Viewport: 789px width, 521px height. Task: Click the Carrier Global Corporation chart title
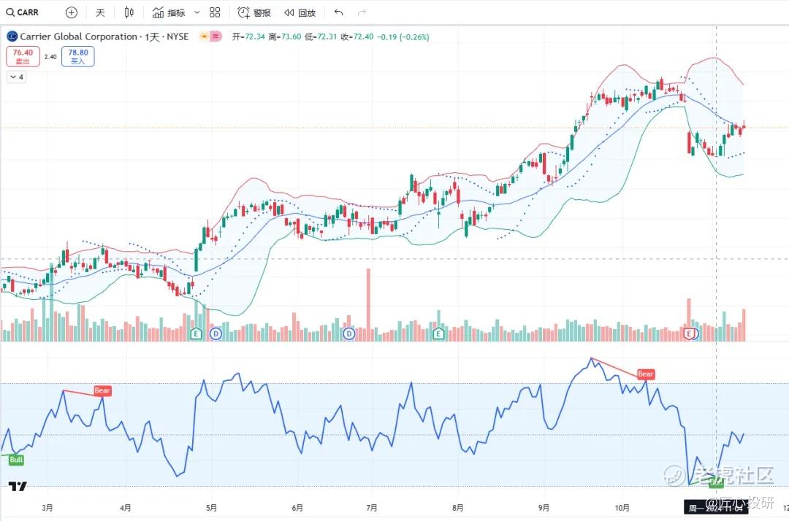click(x=104, y=36)
